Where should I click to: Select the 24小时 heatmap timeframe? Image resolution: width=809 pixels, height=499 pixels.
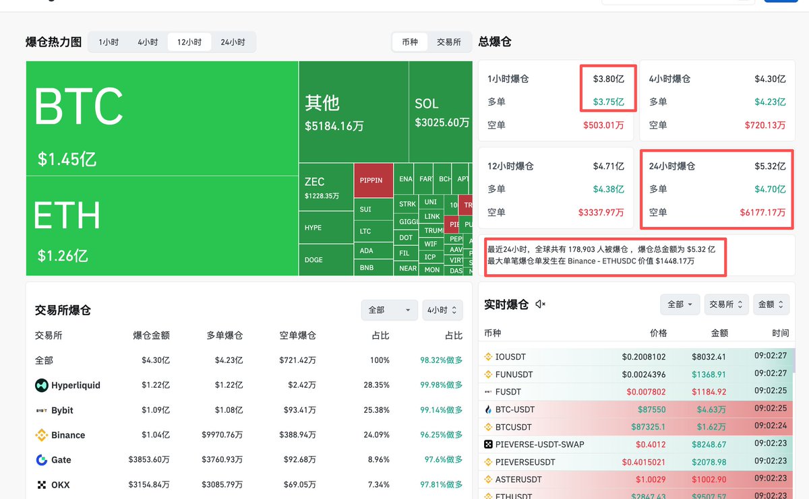point(233,42)
